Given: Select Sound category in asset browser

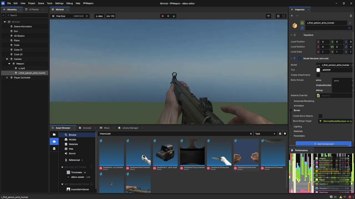Looking at the screenshot, I should pos(72,153).
